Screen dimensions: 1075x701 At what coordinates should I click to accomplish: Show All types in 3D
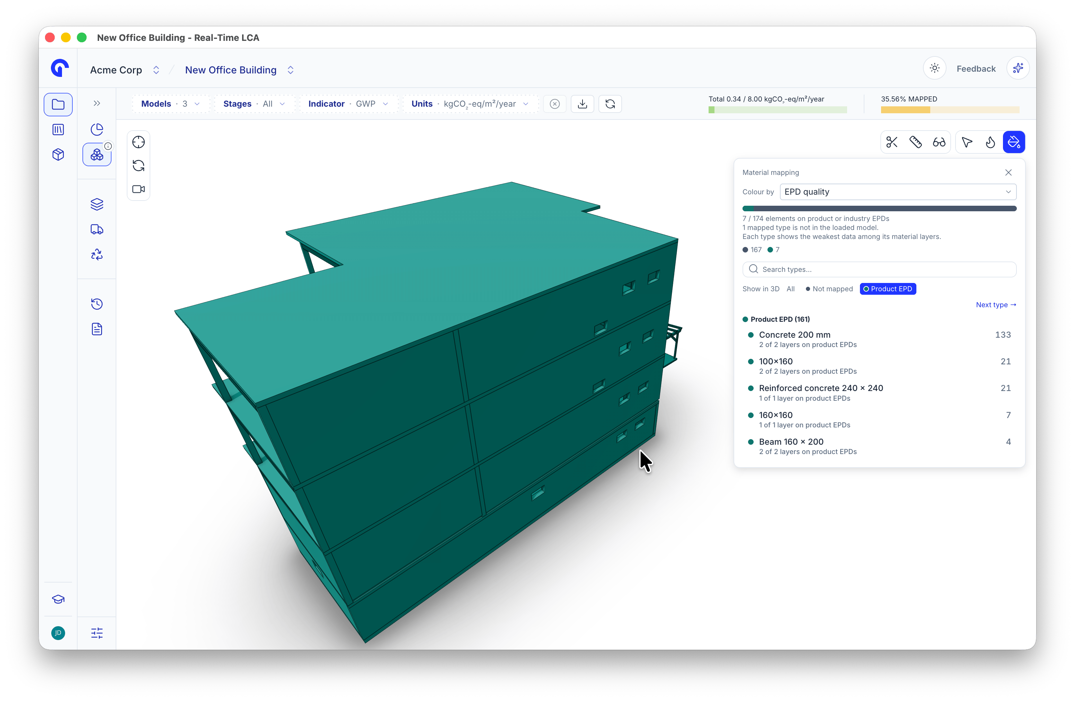point(790,289)
